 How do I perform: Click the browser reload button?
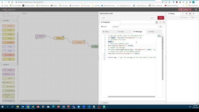[9, 2]
